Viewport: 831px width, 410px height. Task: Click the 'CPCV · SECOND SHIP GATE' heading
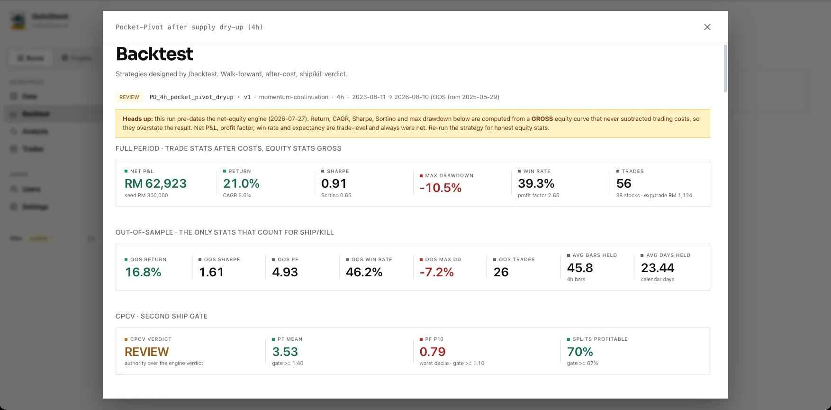(x=162, y=316)
